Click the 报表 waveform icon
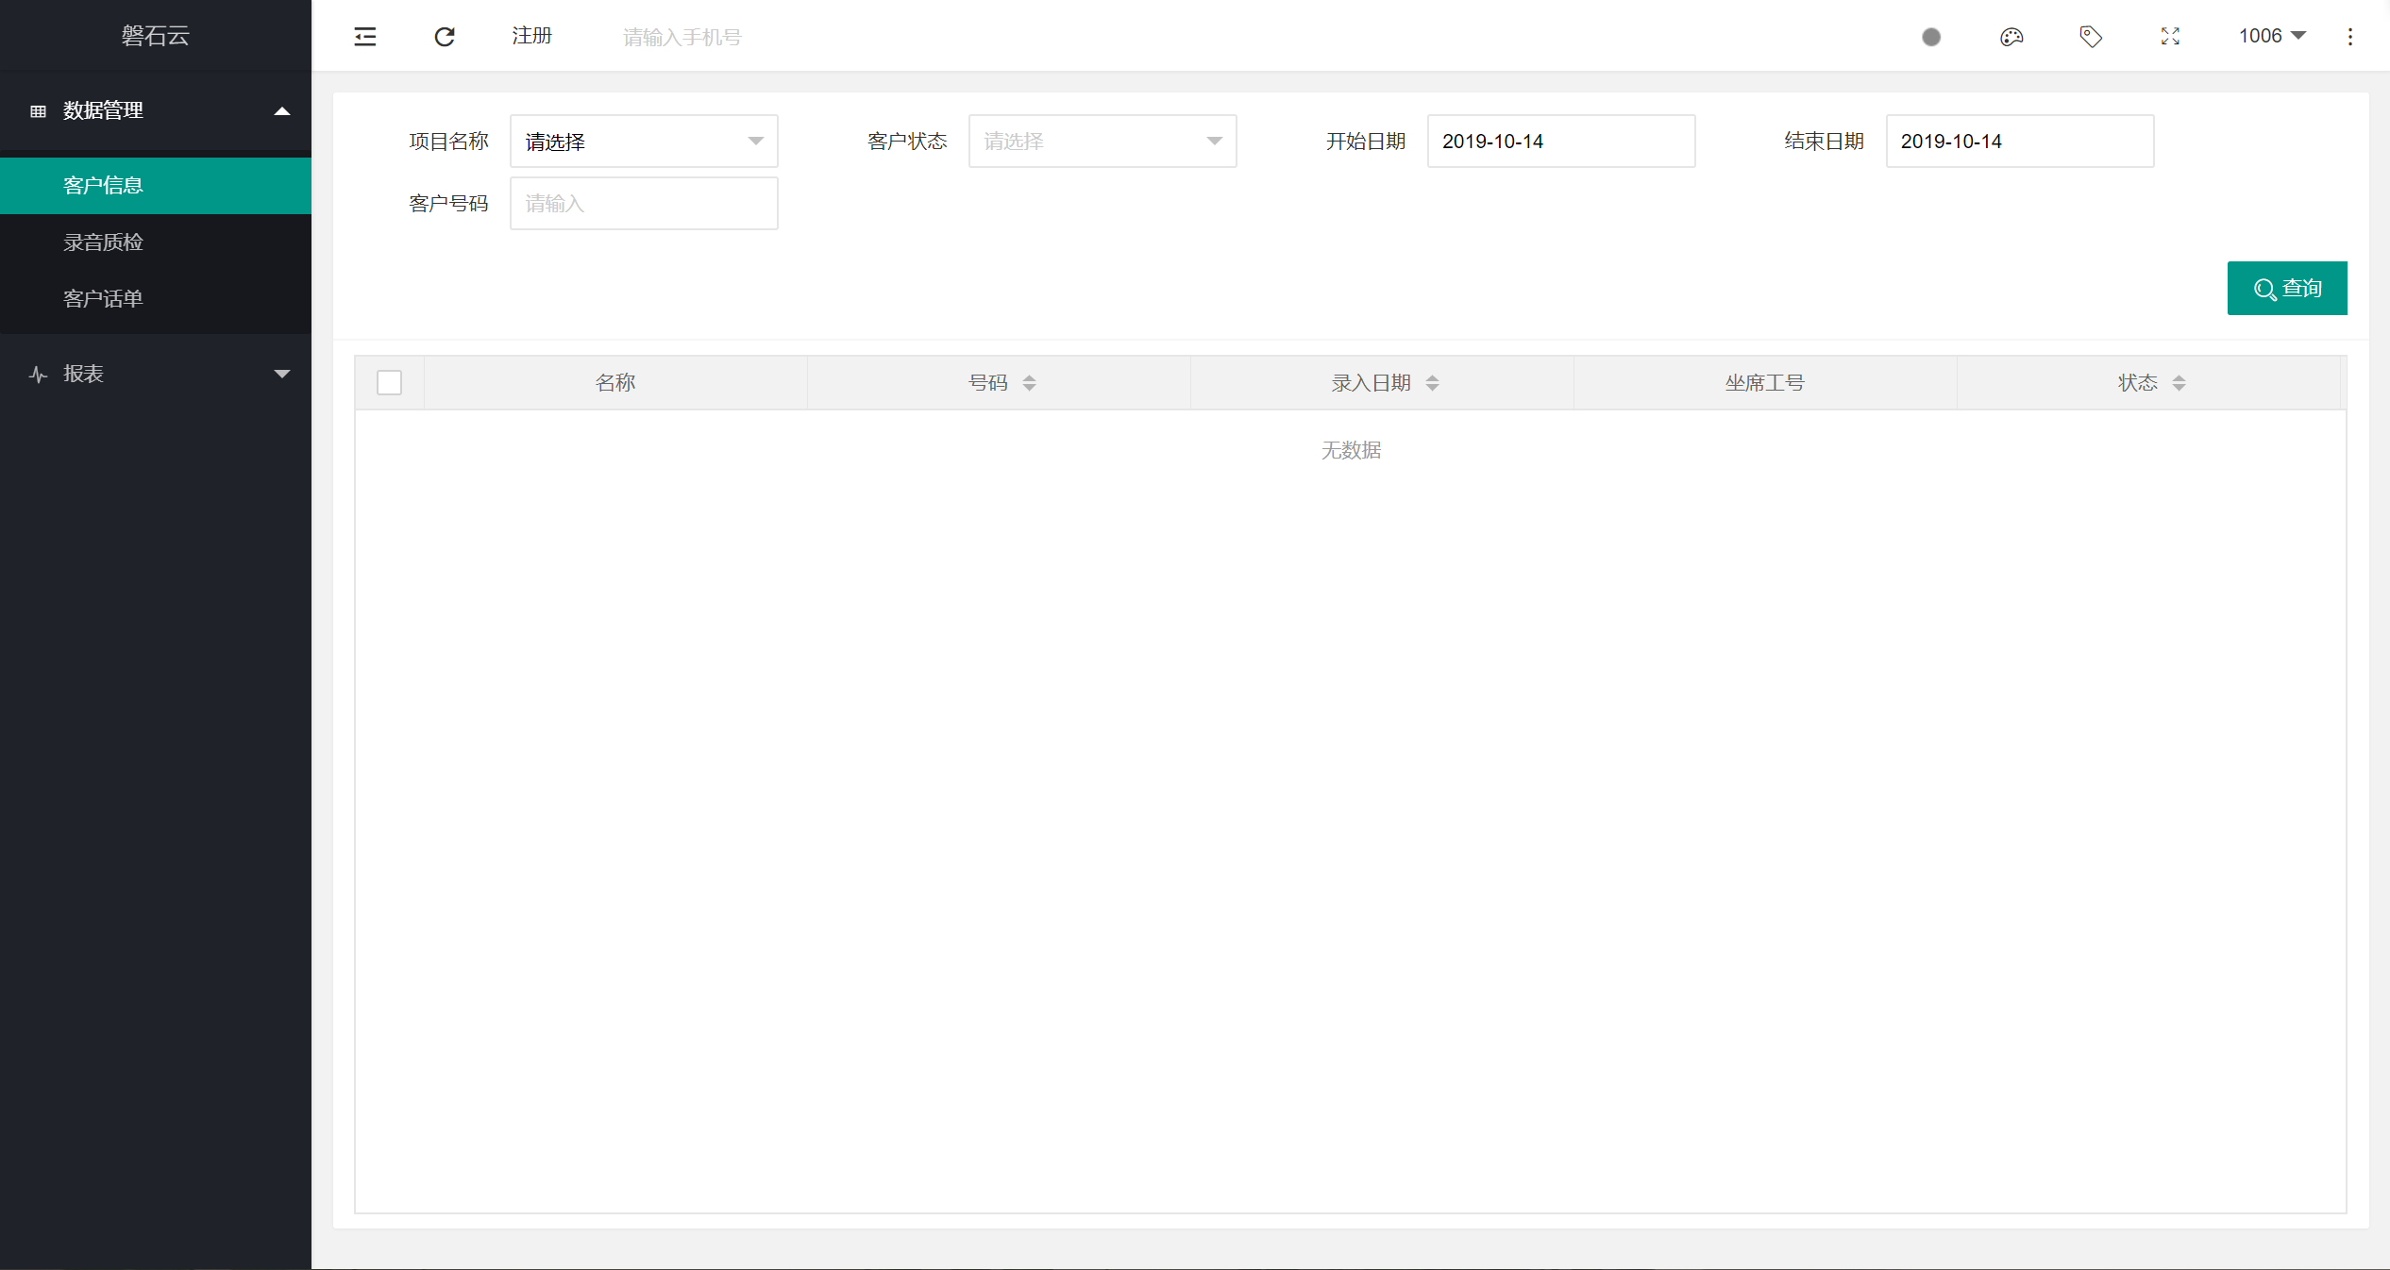Image resolution: width=2390 pixels, height=1270 pixels. (38, 374)
